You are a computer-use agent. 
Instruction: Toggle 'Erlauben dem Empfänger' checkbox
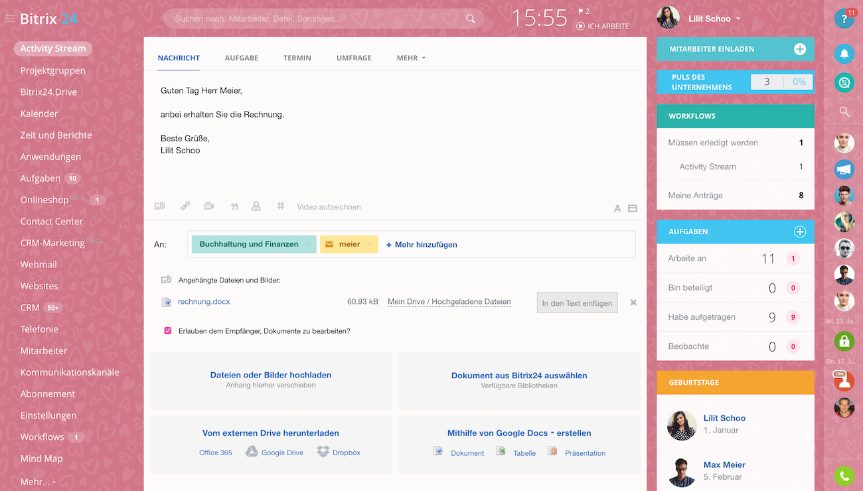click(168, 330)
